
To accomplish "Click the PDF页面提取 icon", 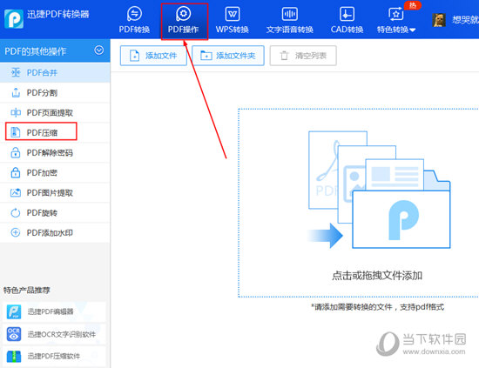I will pos(16,112).
